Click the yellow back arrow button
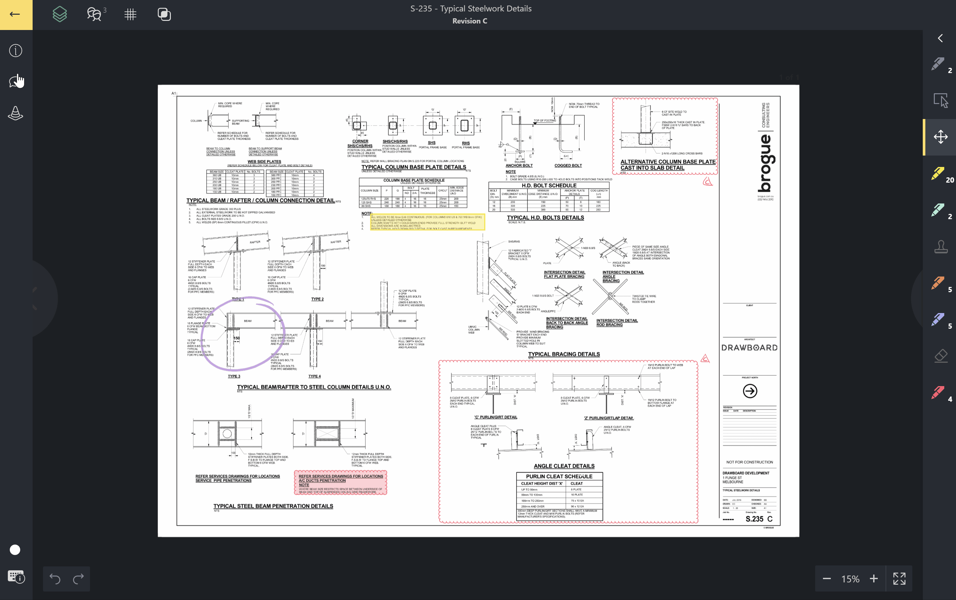 tap(15, 15)
